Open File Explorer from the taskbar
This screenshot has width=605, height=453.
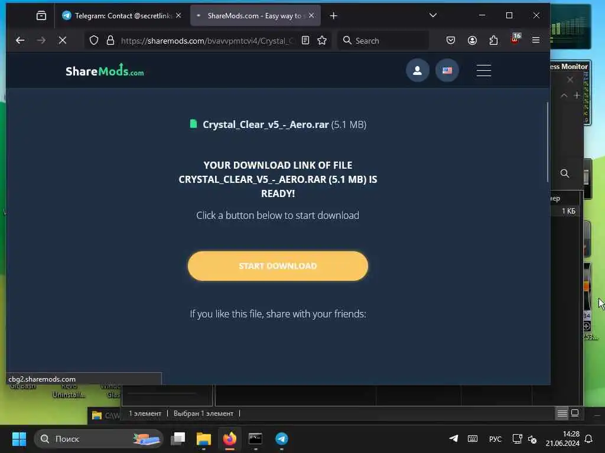204,439
